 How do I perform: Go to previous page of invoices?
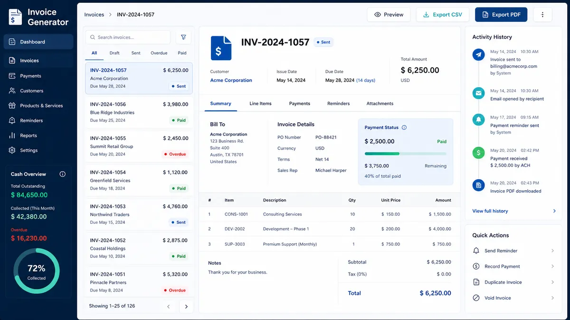click(x=168, y=306)
